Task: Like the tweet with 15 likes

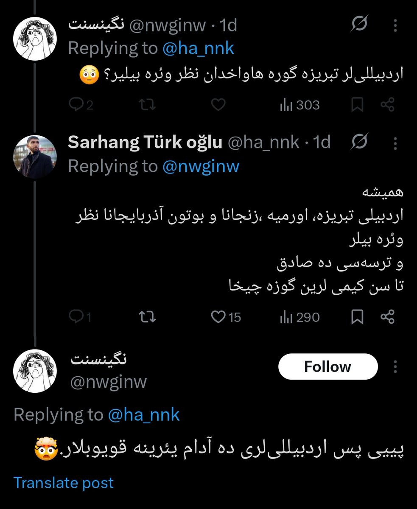Action: point(226,317)
